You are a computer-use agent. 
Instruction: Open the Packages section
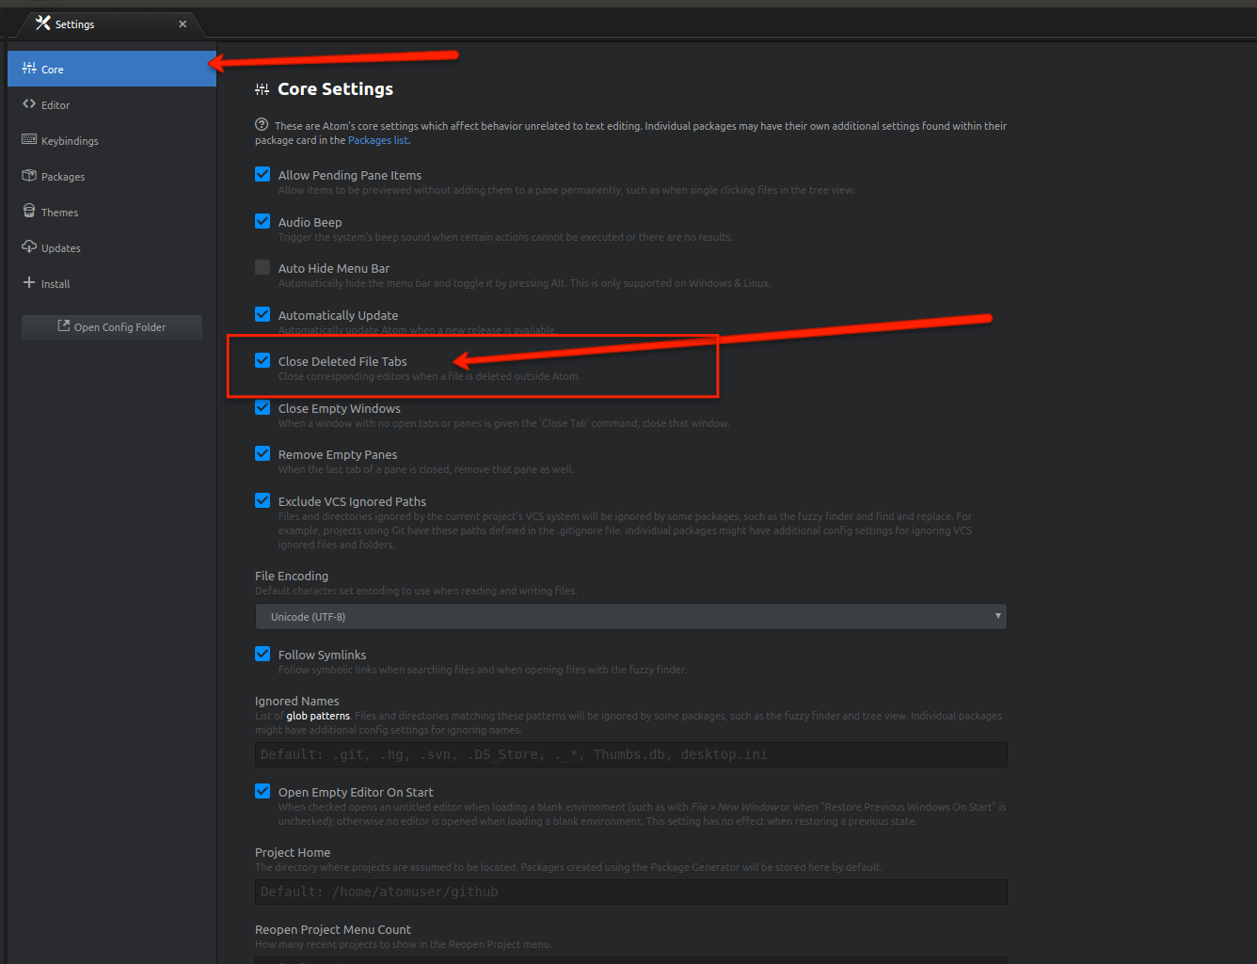[x=112, y=176]
